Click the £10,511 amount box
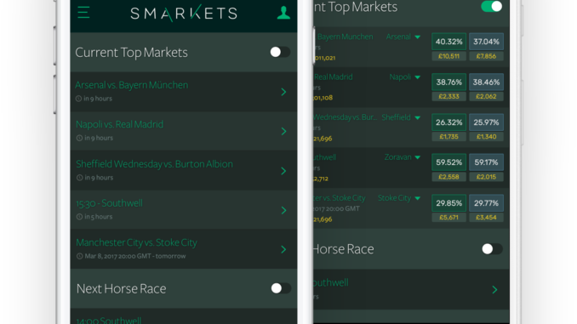The height and width of the screenshot is (324, 577). (449, 56)
